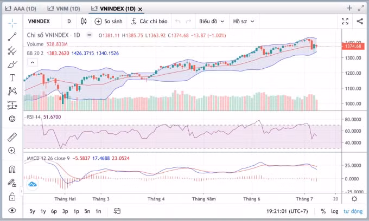Select the XABCD pattern tool
369x221 pixels.
coord(12,91)
